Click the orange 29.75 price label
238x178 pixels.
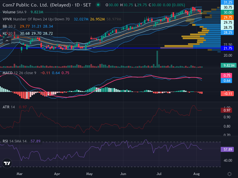pos(227,18)
